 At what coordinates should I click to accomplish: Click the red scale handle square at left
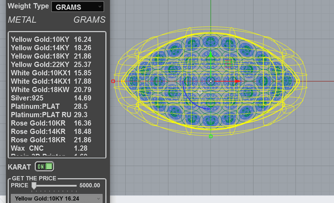tap(113, 82)
